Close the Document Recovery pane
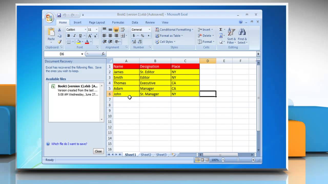 point(98,151)
